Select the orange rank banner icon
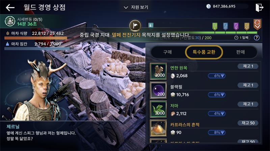Viewport: 270px width, 151px height. tap(257, 24)
